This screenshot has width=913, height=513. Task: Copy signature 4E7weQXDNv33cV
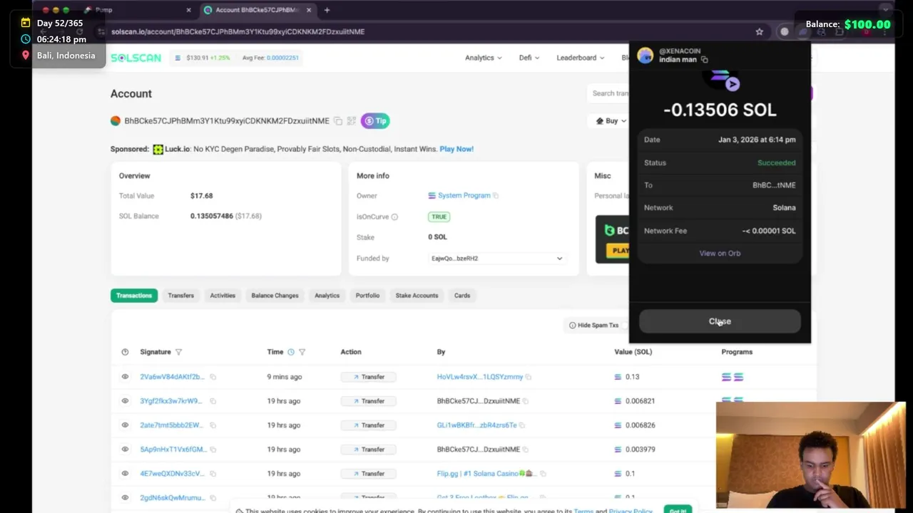tap(213, 474)
